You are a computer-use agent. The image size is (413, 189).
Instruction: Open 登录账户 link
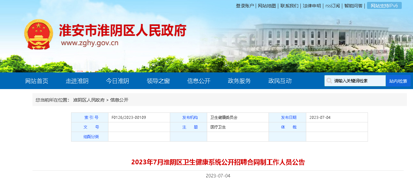click(245, 6)
